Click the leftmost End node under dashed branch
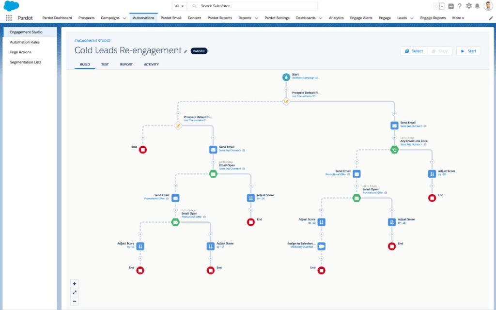 coord(143,150)
